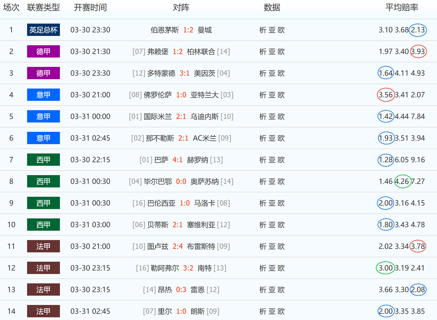Click the 对阵 column header

pos(181,7)
